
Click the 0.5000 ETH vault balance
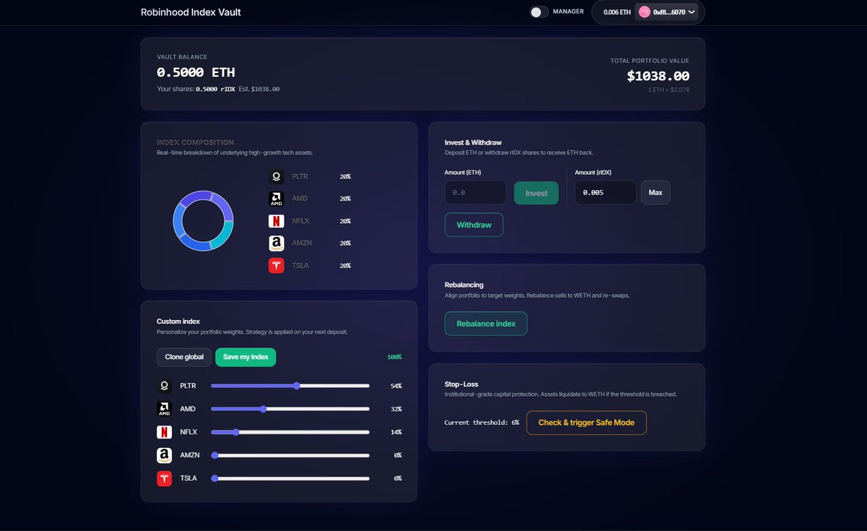196,72
